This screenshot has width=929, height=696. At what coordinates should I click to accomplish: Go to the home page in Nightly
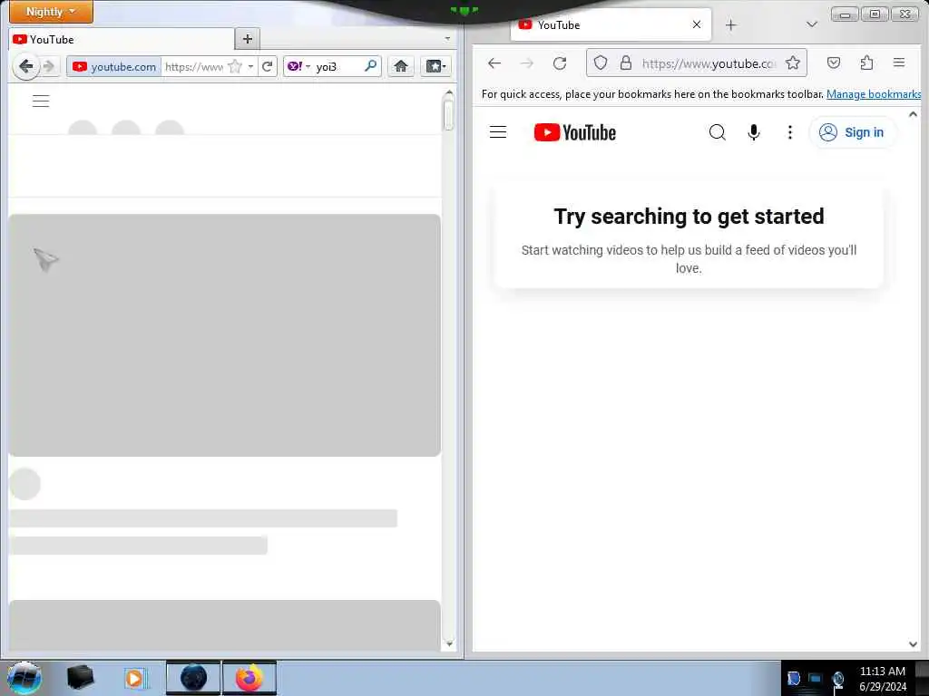click(401, 66)
